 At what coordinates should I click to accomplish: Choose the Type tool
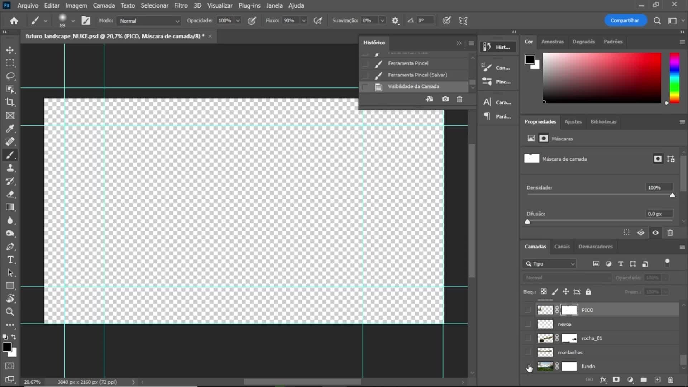(x=10, y=260)
